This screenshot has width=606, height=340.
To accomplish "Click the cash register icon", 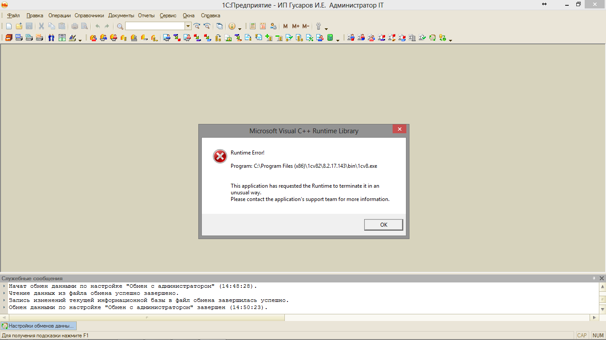I will [62, 38].
